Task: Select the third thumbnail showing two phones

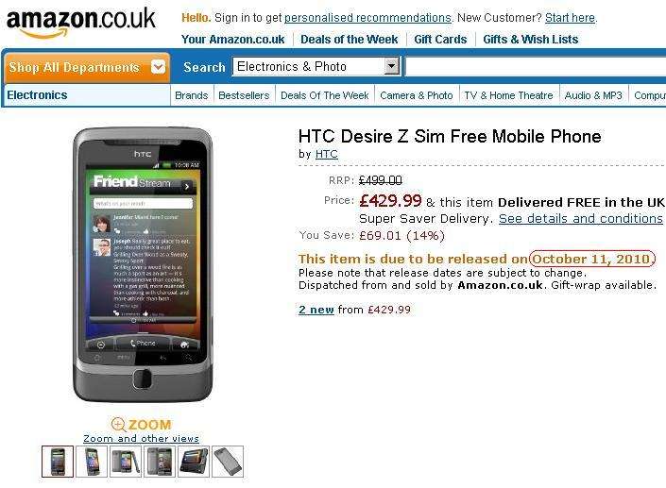Action: point(126,462)
